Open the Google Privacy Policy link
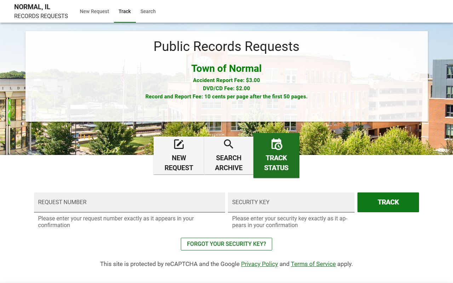453x283 pixels. [259, 264]
